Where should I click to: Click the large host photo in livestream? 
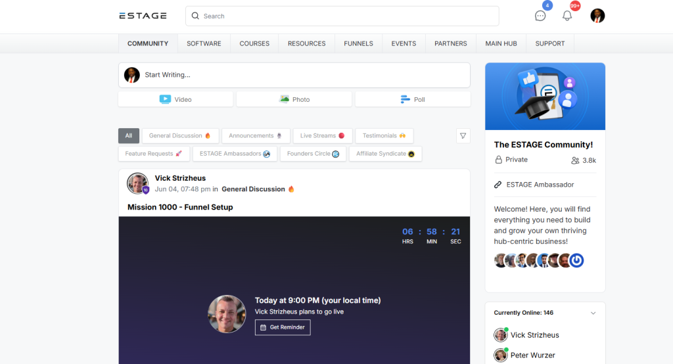(x=227, y=314)
